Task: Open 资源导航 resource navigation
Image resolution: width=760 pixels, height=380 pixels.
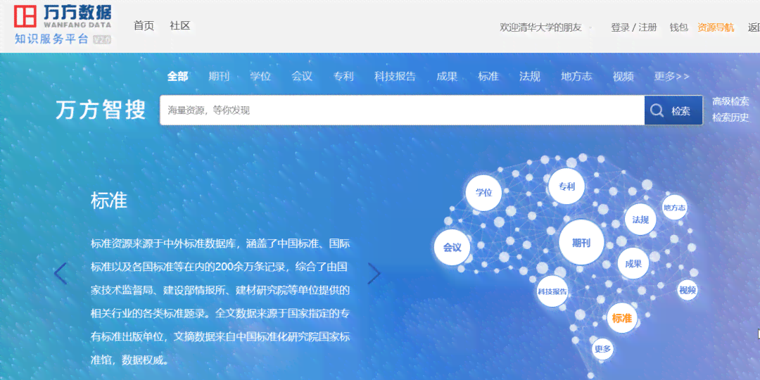Action: (716, 27)
